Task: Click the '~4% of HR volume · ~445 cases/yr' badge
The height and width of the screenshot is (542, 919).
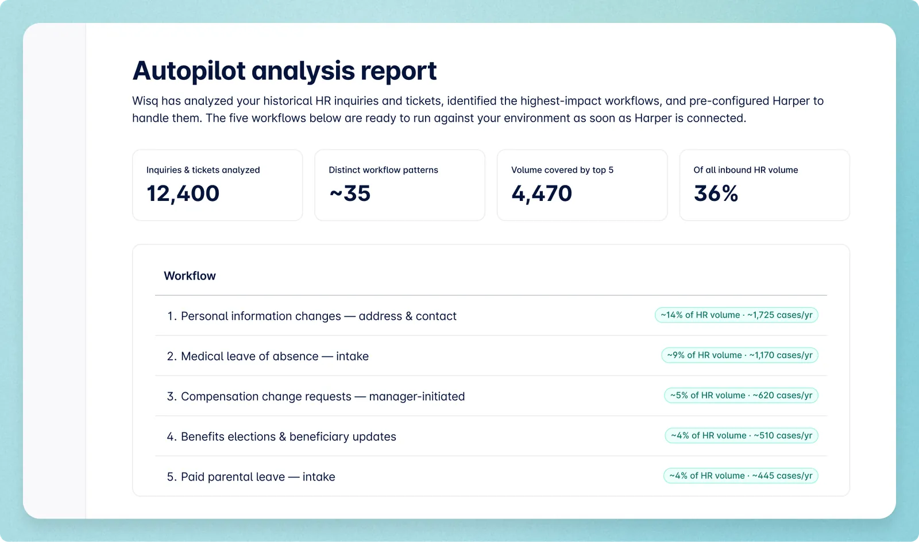Action: [x=741, y=476]
